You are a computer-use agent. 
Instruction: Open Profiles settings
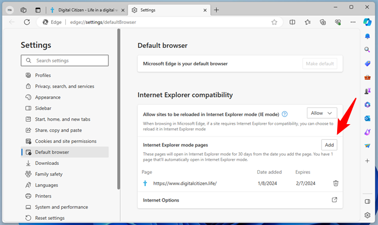coord(65,75)
